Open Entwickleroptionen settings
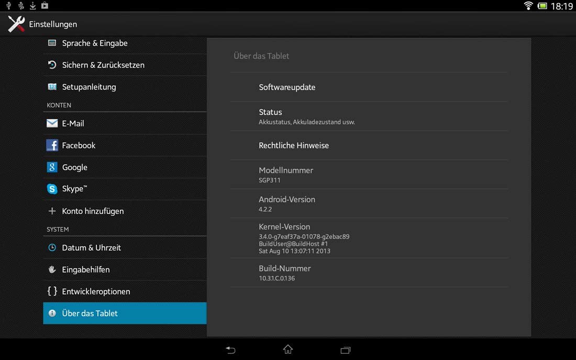The width and height of the screenshot is (576, 360). pos(125,291)
